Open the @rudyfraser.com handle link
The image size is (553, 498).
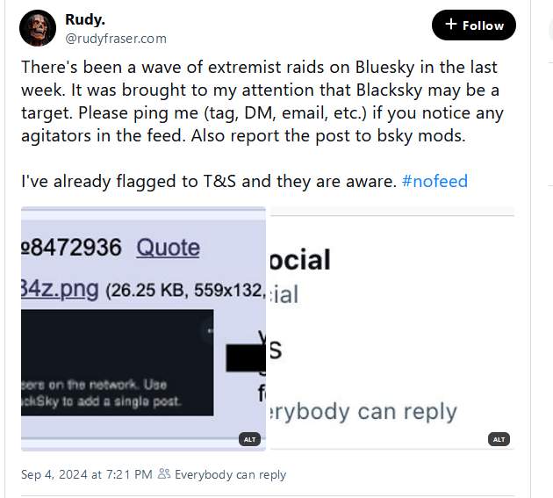coord(116,39)
